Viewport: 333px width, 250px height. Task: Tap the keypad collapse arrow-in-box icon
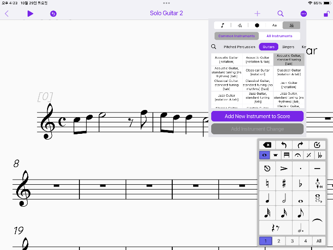click(317, 145)
